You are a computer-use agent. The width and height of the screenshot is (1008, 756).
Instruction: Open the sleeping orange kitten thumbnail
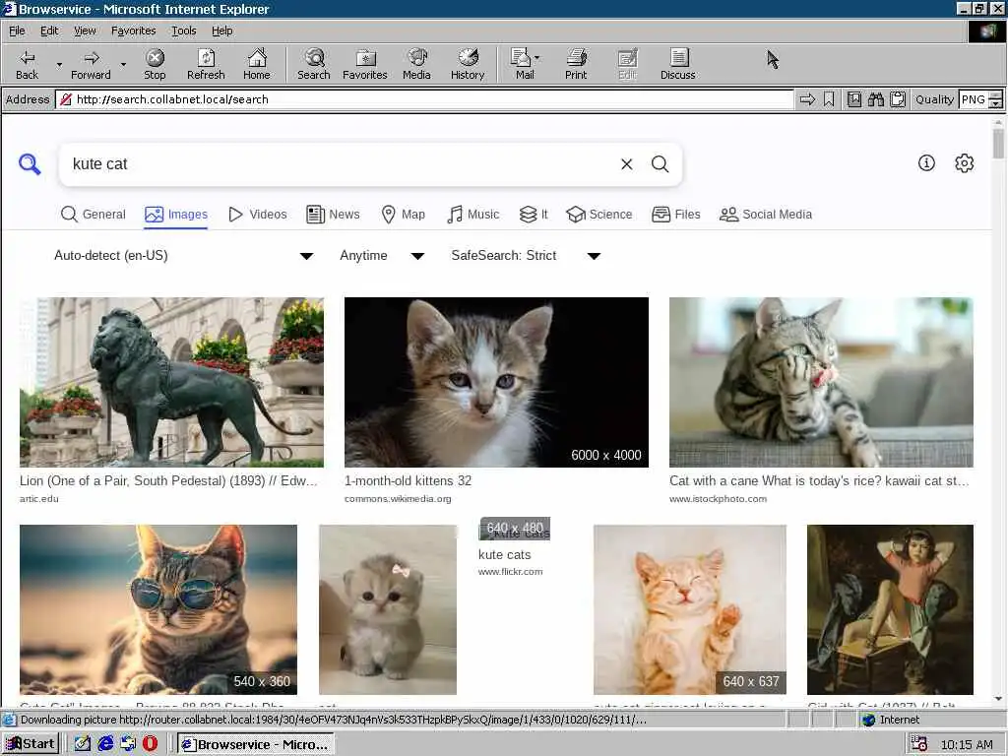click(x=690, y=609)
